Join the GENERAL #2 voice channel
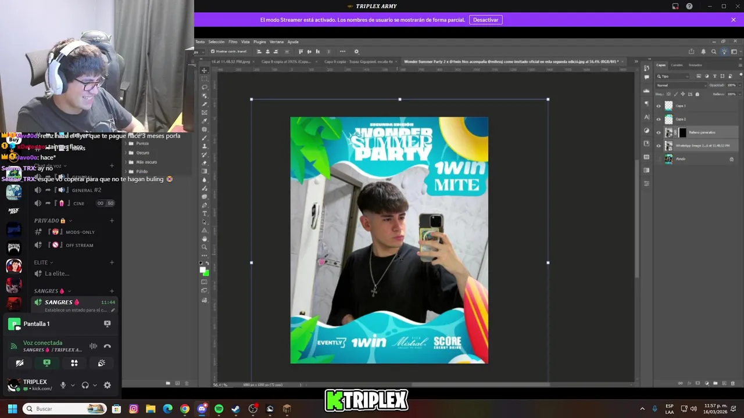744x418 pixels. point(76,190)
